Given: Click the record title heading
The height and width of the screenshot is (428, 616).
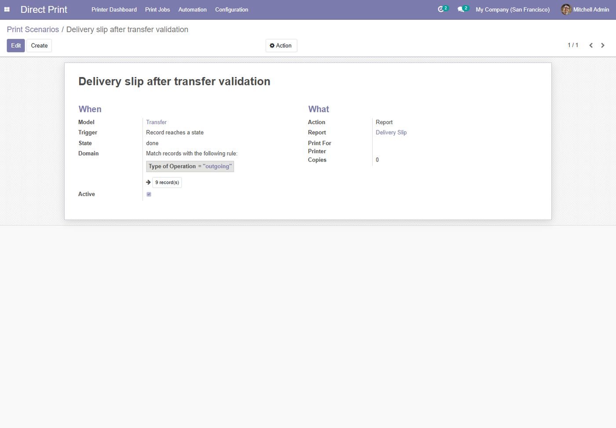Looking at the screenshot, I should click(174, 81).
